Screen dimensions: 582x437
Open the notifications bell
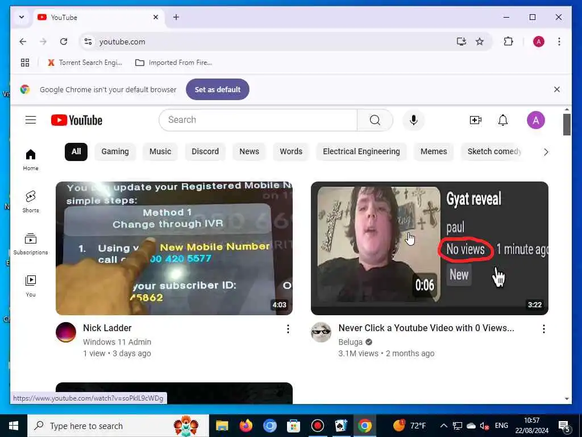[x=503, y=120]
